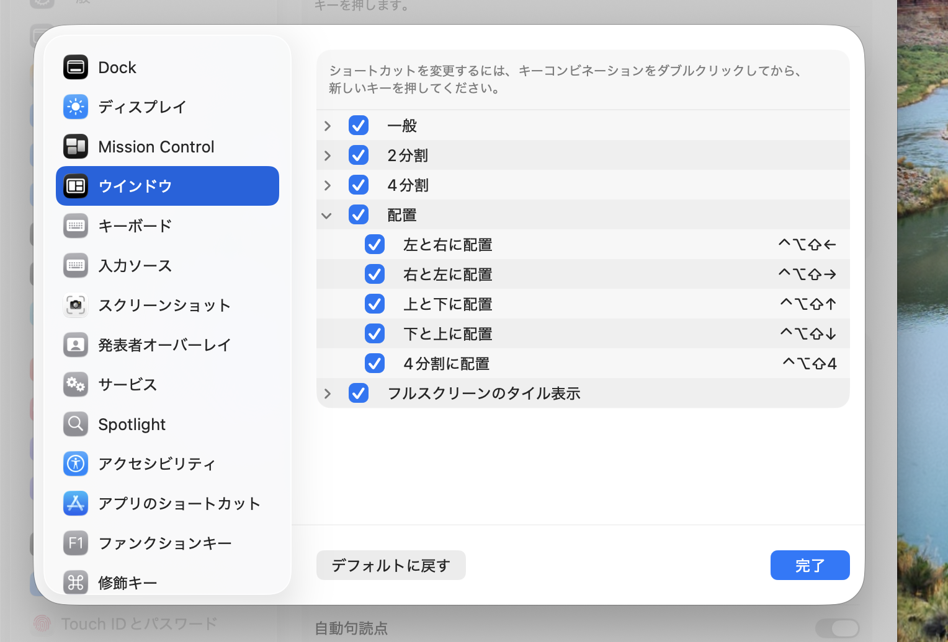Click the スクリーンショット camera icon
Image resolution: width=948 pixels, height=642 pixels.
(76, 305)
